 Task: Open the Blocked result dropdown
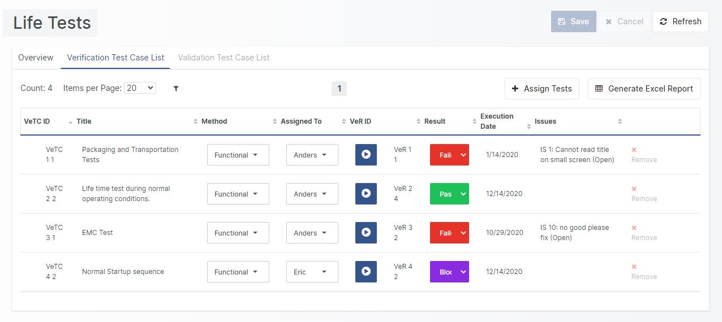(x=449, y=272)
